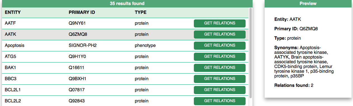This screenshot has height=106, width=353.
Task: Click the PRIMARY ID column header
Action: [x=82, y=12]
